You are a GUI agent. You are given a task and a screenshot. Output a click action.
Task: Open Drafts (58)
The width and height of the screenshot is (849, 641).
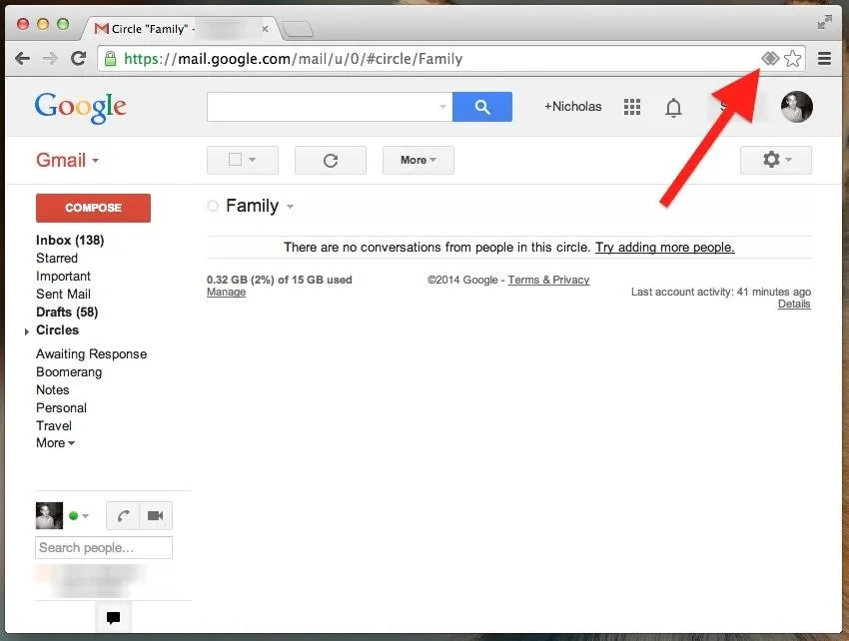tap(67, 312)
